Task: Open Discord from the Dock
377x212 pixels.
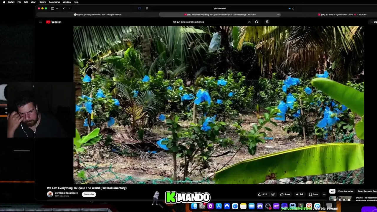Action: (260, 206)
